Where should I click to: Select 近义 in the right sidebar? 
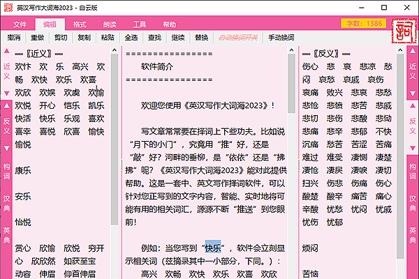413,71
